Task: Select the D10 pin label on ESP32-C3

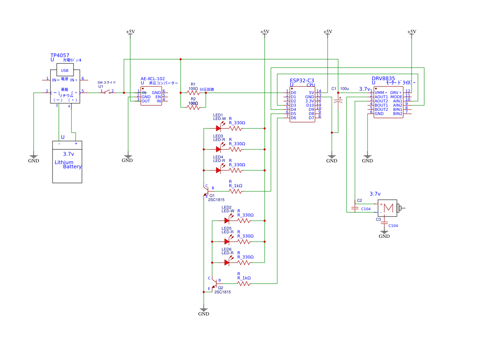Action: [x=310, y=105]
